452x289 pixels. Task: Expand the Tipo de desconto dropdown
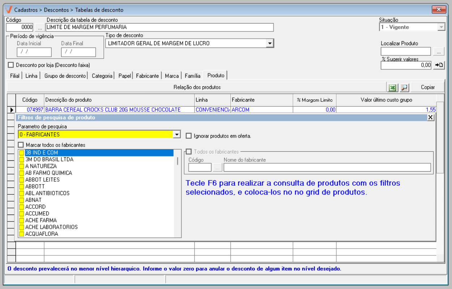(270, 43)
